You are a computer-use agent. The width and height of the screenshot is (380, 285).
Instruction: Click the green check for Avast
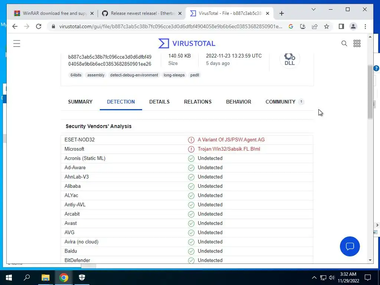[x=191, y=223]
